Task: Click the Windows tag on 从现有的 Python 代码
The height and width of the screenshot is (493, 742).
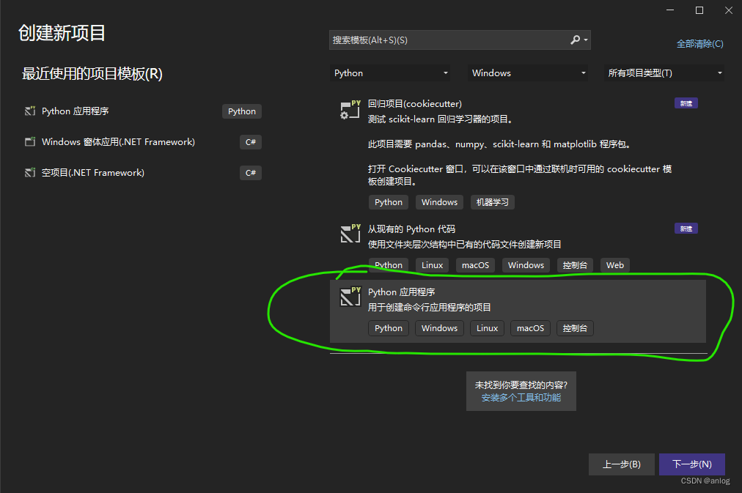Action: tap(526, 265)
